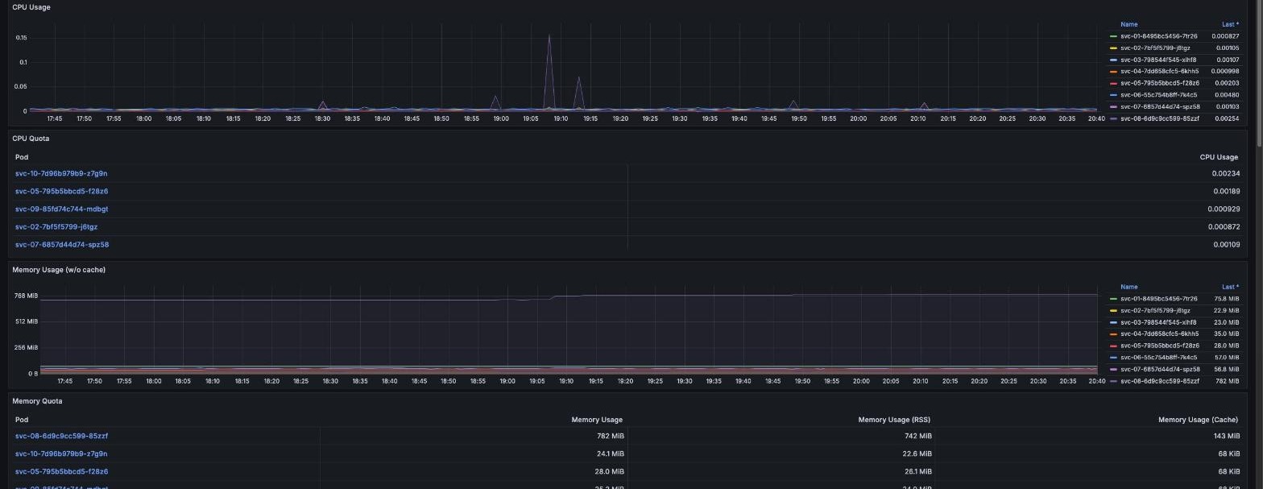The image size is (1263, 489).
Task: Isolate svc-06-55c754b8ff-7k4c5 series name in CPU Usage legend
Action: [1158, 95]
